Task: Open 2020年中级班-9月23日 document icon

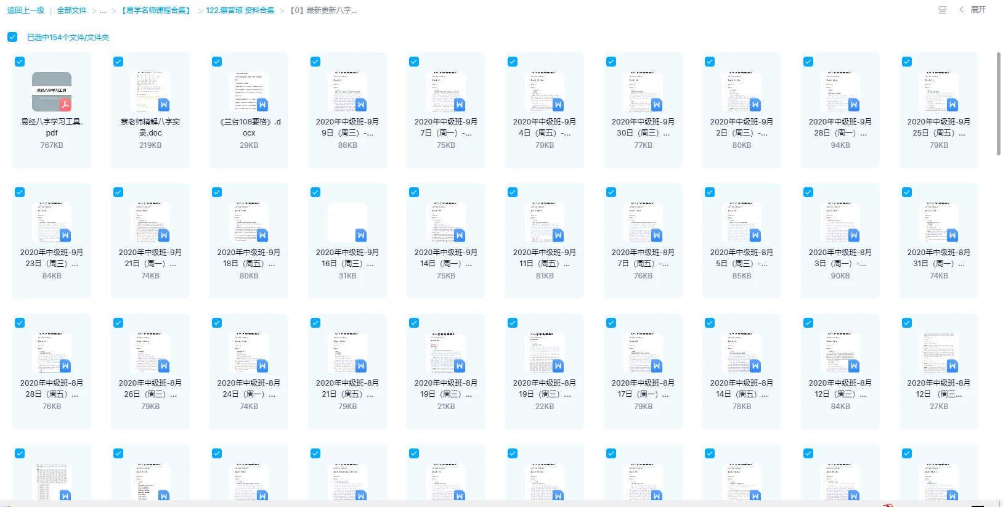Action: 52,222
